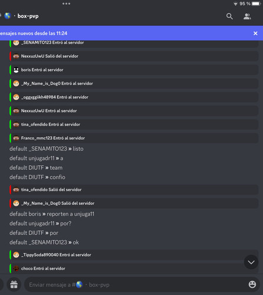Open the emoji picker smiley
The height and width of the screenshot is (295, 263).
[x=252, y=284]
